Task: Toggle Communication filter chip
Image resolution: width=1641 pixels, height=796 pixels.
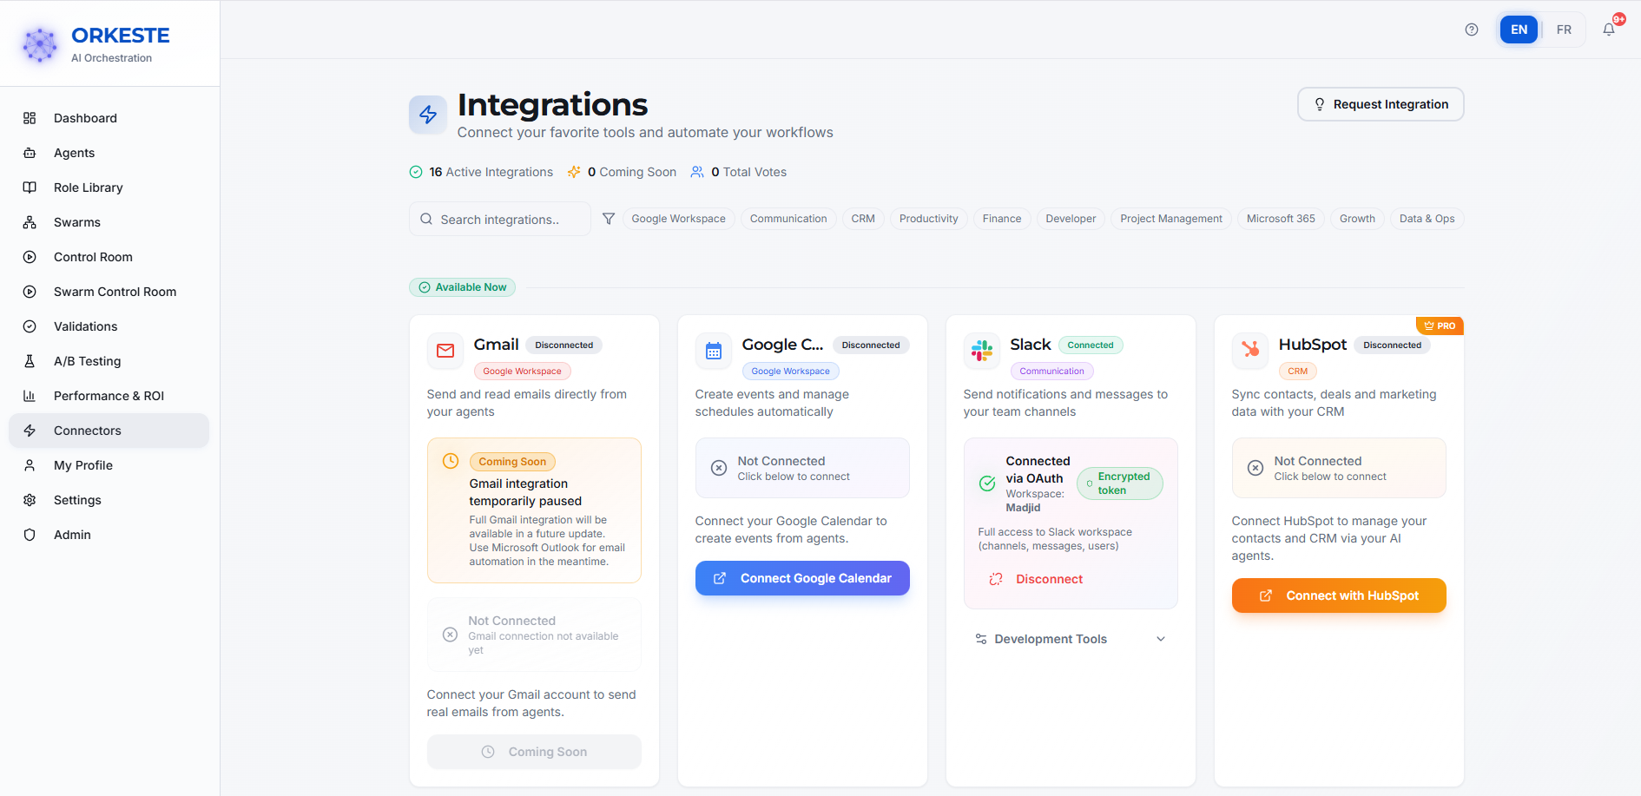Action: [x=788, y=219]
